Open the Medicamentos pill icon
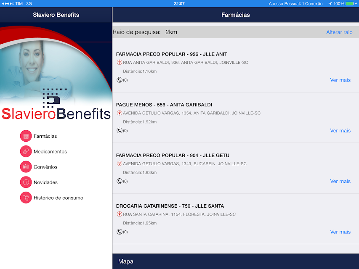 (26, 151)
